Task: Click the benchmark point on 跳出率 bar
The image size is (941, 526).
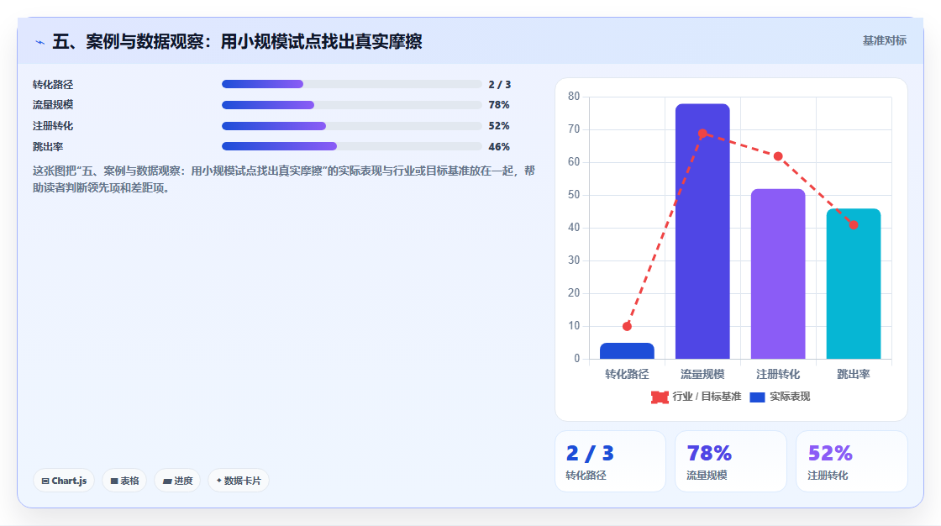Action: pos(854,224)
